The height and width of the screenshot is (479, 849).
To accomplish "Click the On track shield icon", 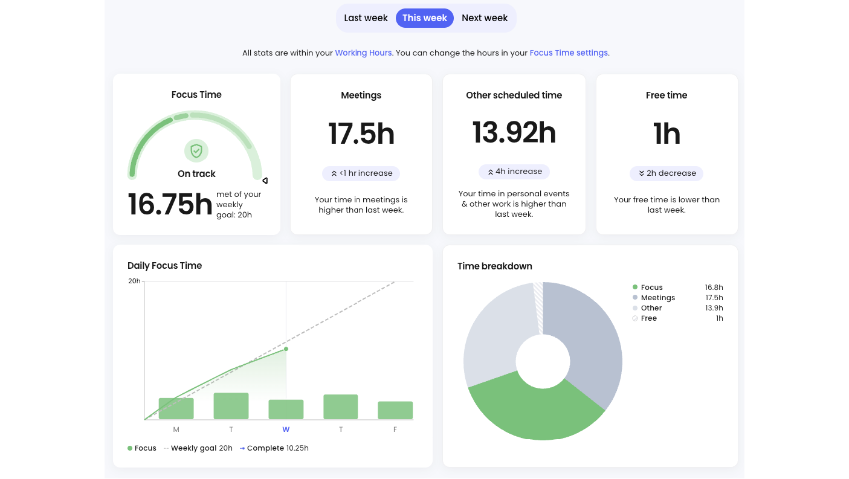I will coord(196,150).
